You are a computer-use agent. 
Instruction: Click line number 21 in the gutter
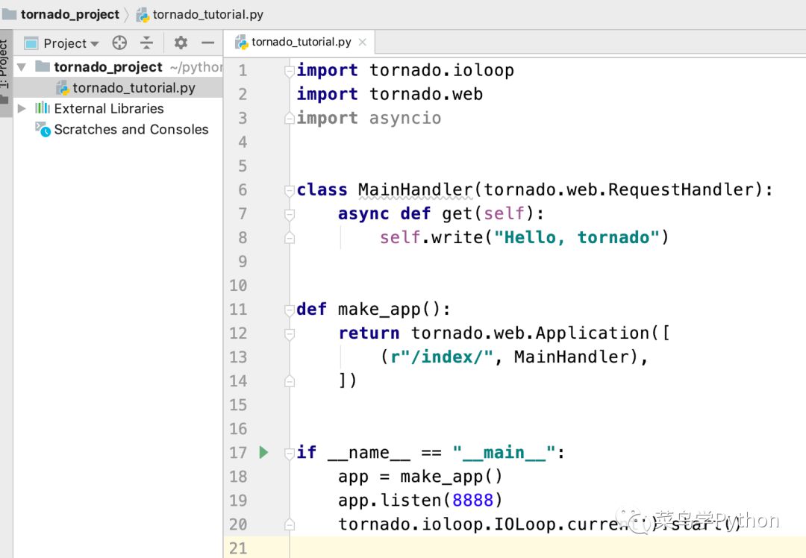pos(238,548)
